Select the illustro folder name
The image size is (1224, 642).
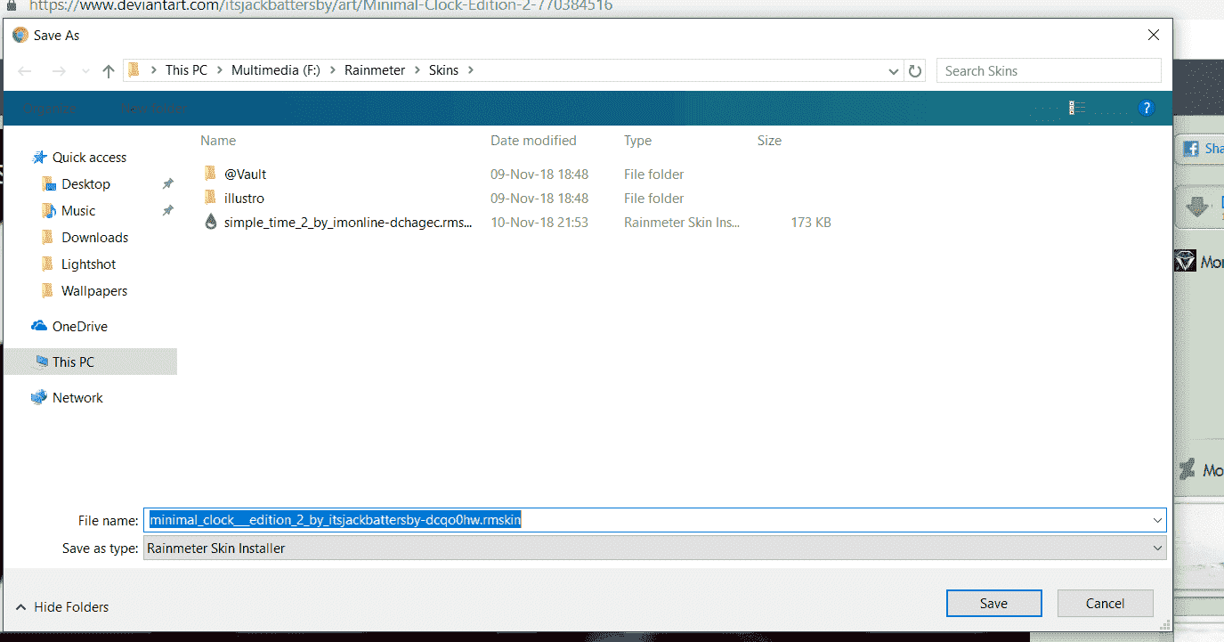point(244,198)
